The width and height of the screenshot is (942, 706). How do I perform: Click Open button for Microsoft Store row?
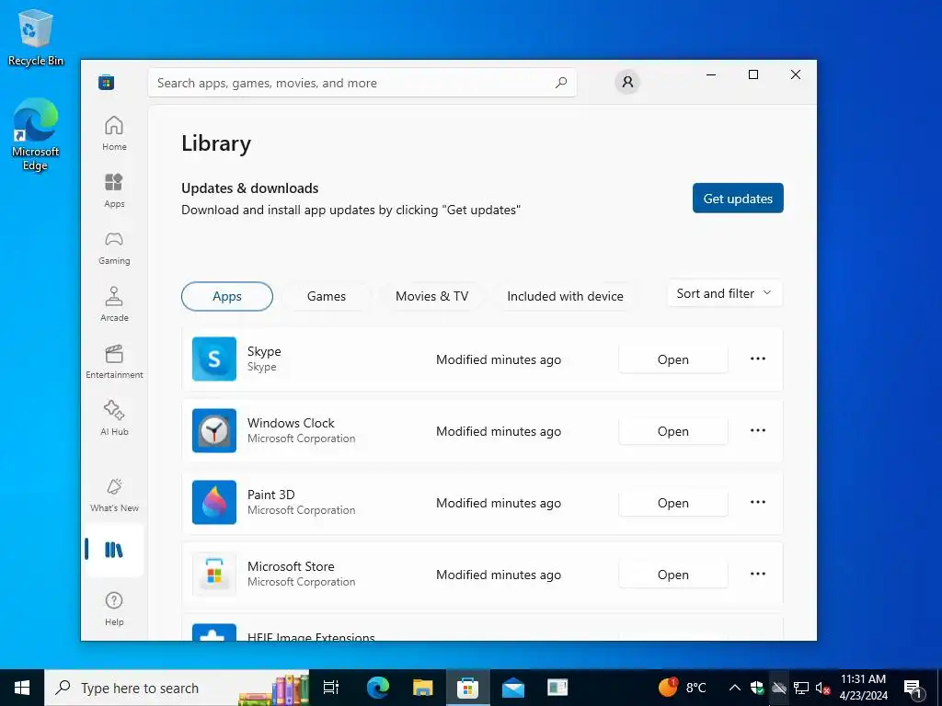pos(672,574)
